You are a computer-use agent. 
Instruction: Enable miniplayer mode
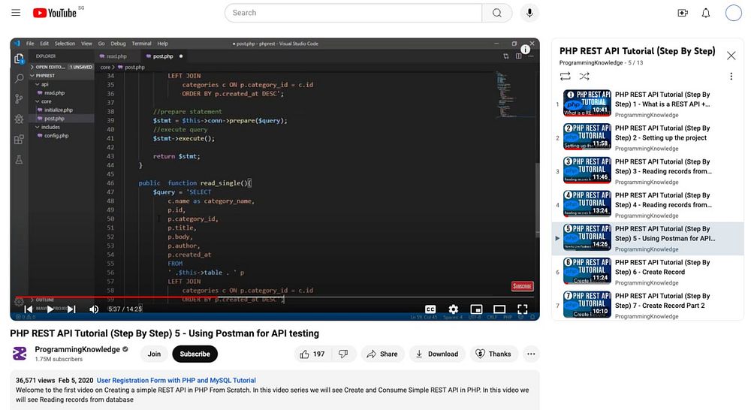coord(476,309)
